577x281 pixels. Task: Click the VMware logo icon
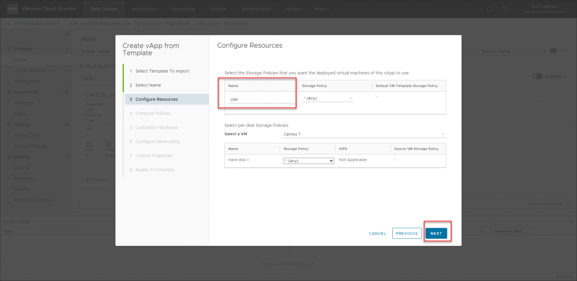pyautogui.click(x=12, y=9)
